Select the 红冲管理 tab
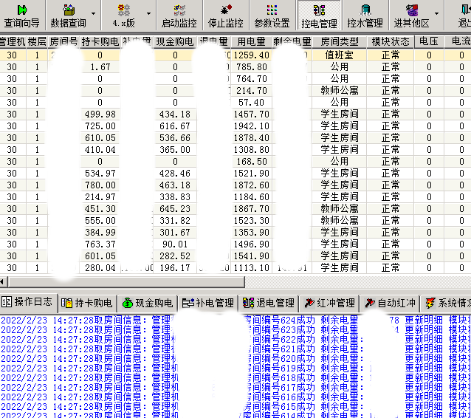This screenshot has width=471, height=418. click(329, 303)
